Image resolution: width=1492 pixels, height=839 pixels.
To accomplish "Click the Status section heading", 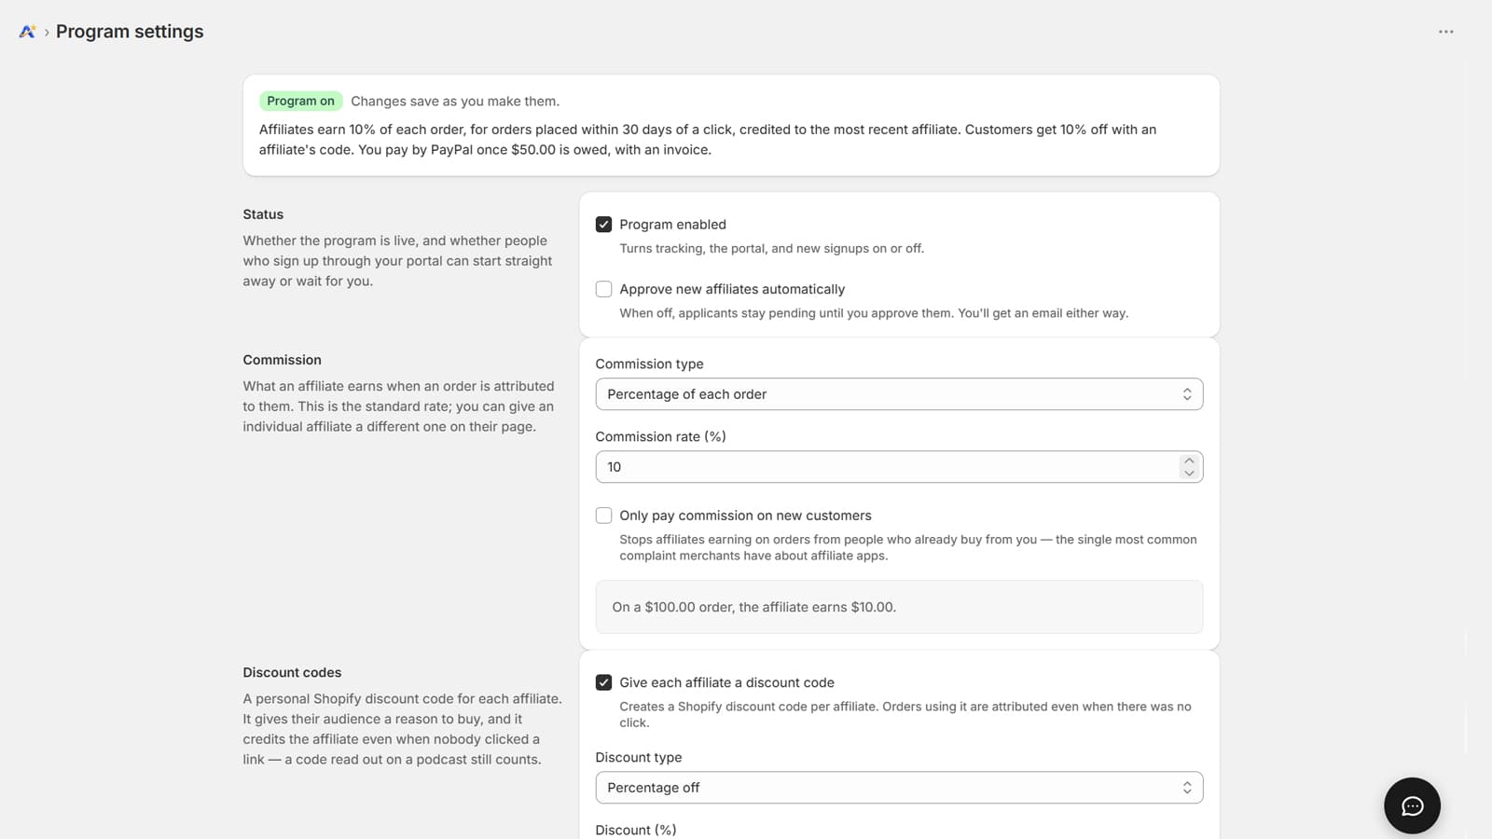I will (x=263, y=214).
